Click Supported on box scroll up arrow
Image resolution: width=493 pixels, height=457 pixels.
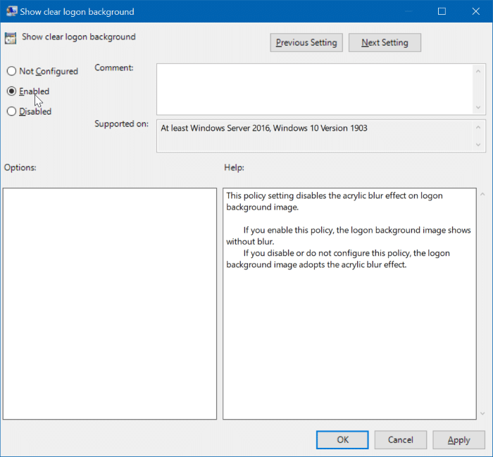(x=478, y=127)
